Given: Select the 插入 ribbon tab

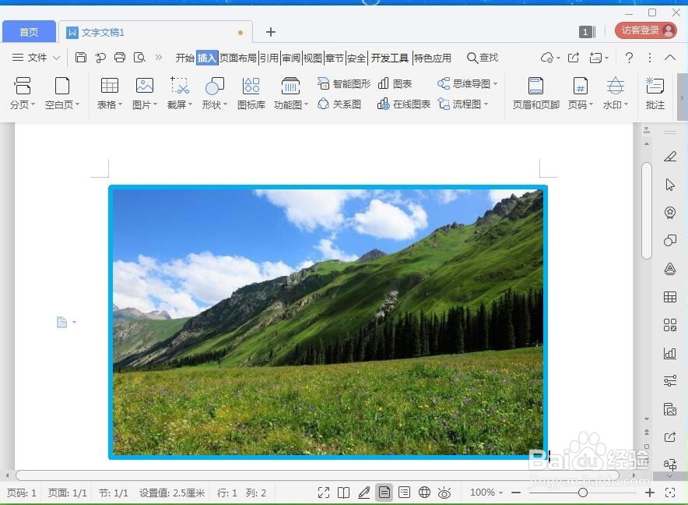Looking at the screenshot, I should (207, 58).
